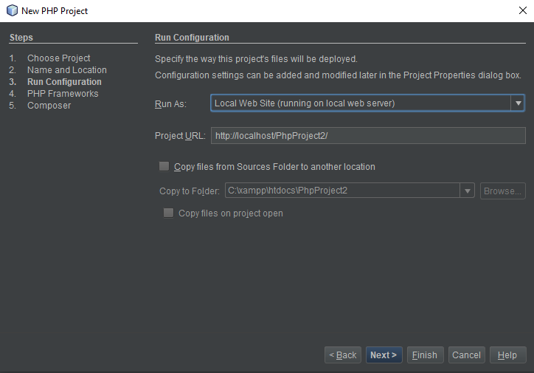Select the Run Configuration step

64,82
